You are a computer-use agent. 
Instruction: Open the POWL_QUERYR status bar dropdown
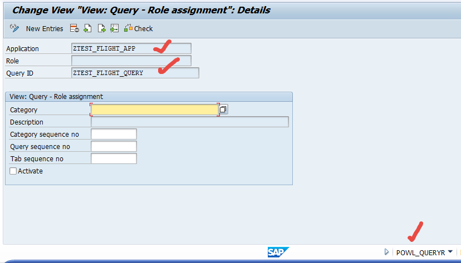pyautogui.click(x=450, y=252)
